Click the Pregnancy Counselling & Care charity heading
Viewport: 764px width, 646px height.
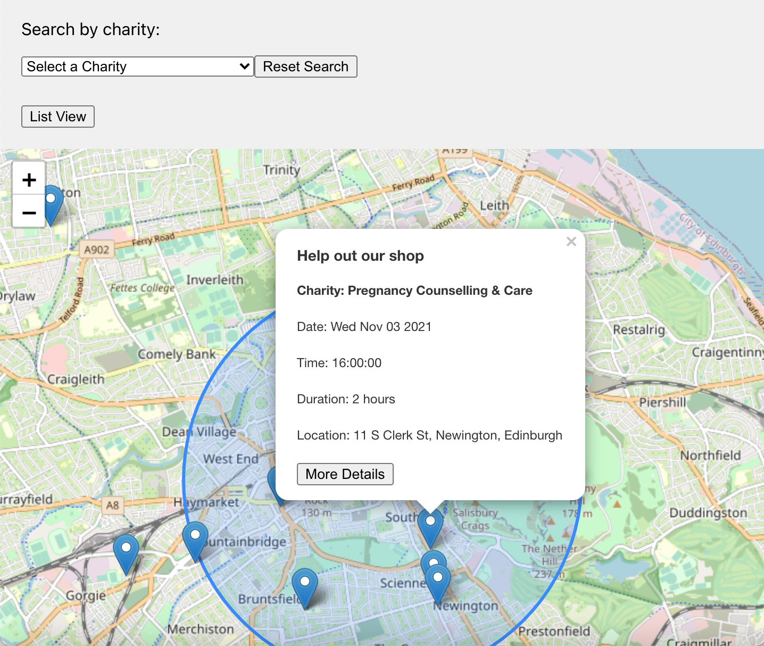[414, 291]
